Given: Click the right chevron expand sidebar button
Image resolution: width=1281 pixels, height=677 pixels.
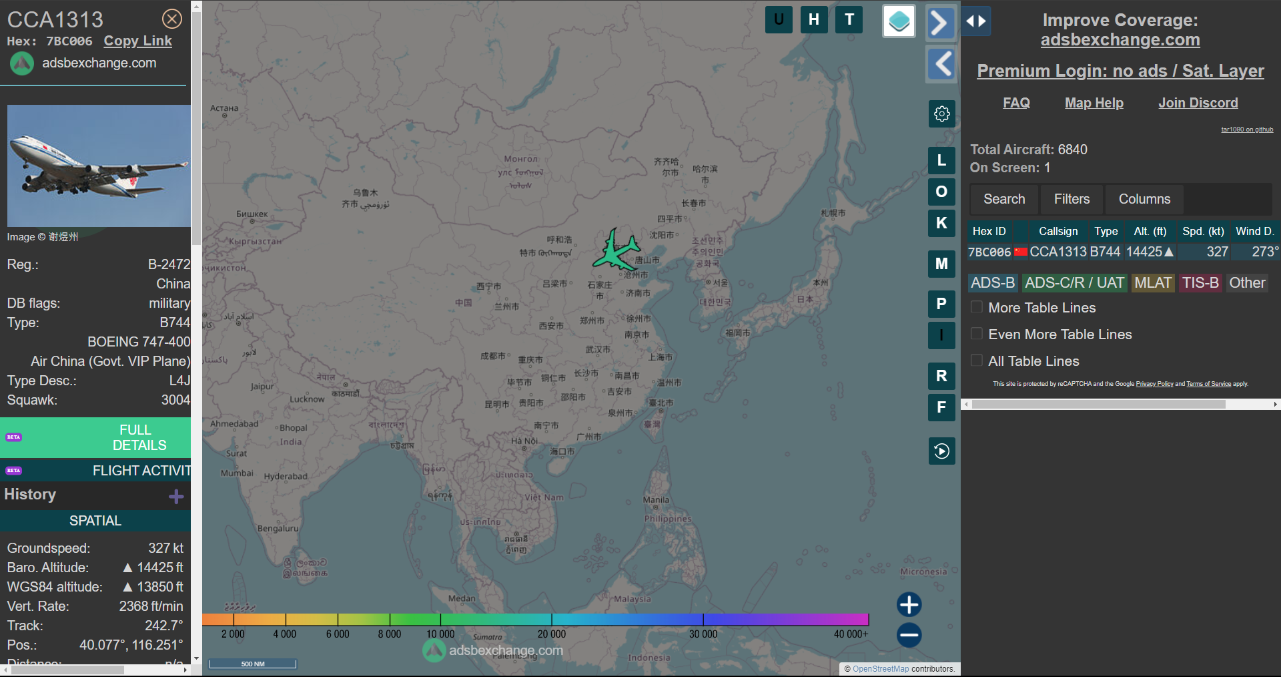Looking at the screenshot, I should [x=941, y=23].
